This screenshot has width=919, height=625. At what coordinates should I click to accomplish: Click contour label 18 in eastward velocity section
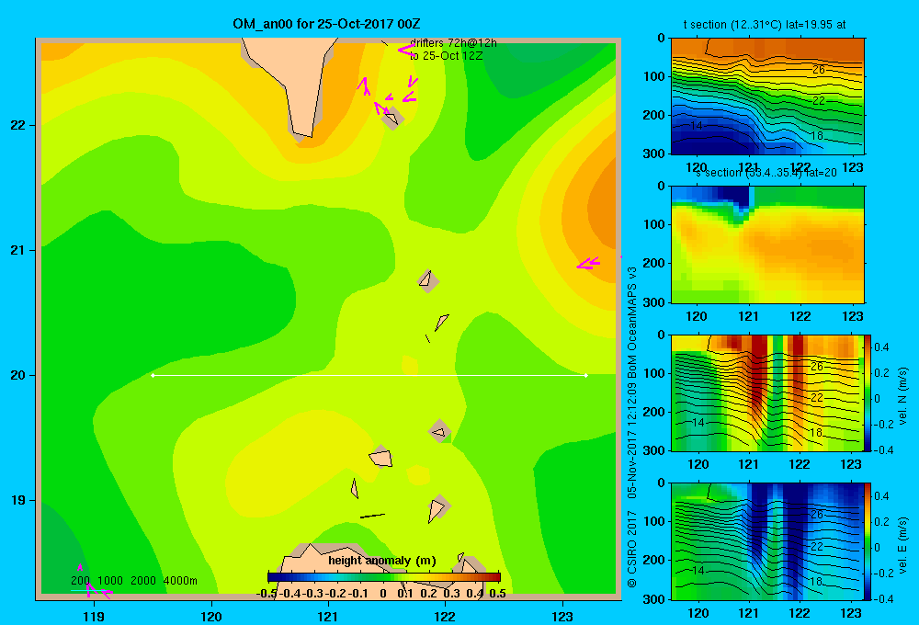[816, 582]
